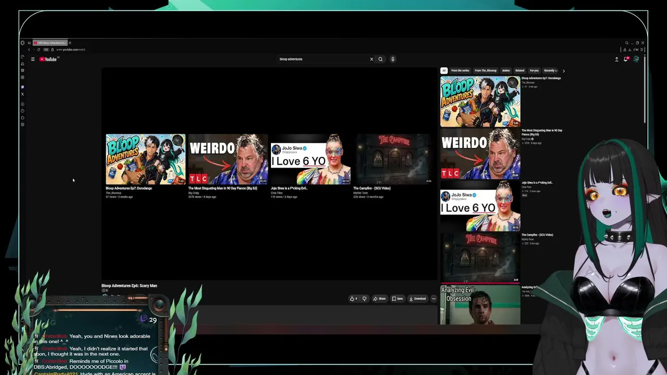Select the From The_Blooop chip
The height and width of the screenshot is (375, 667).
tap(486, 70)
